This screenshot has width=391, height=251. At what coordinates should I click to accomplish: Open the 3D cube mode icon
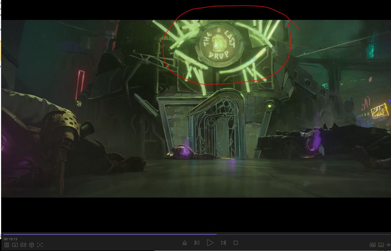click(32, 245)
